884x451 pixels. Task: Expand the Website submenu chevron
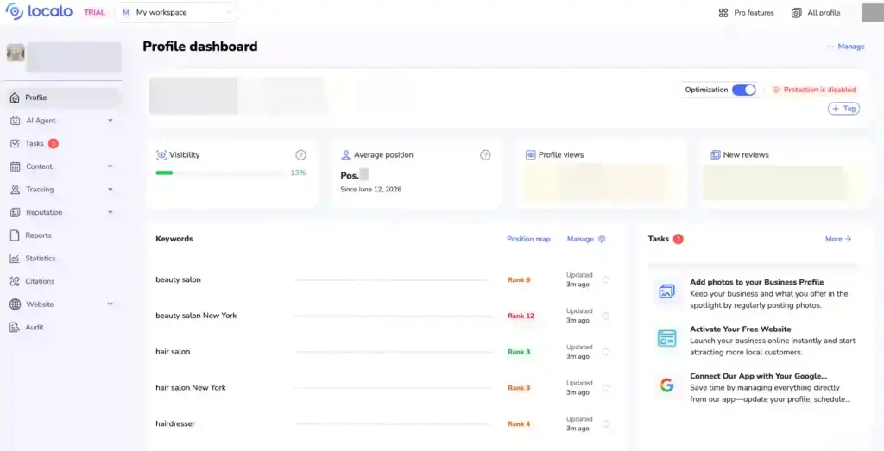110,304
